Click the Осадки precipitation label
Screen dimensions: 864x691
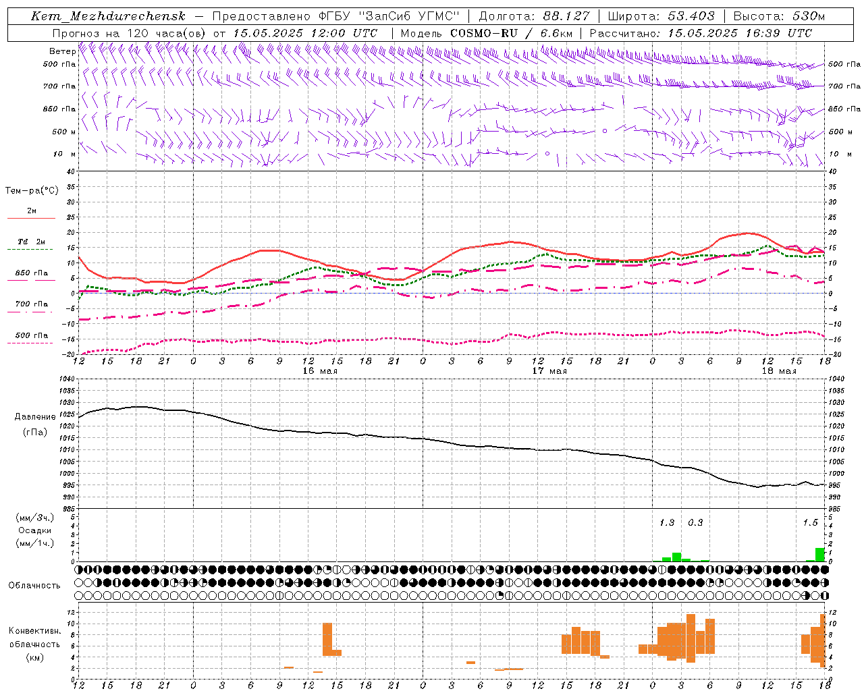click(x=35, y=530)
